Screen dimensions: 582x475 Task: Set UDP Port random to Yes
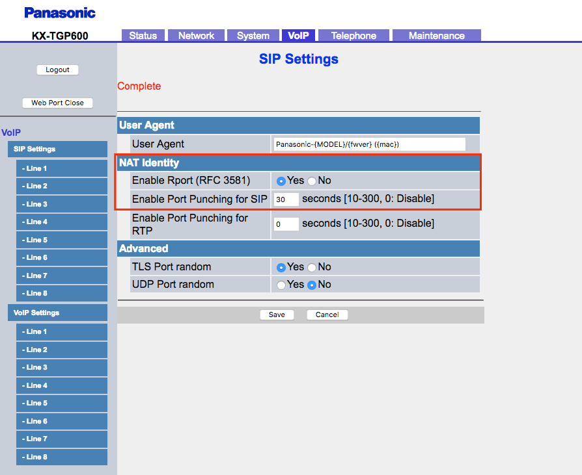281,285
